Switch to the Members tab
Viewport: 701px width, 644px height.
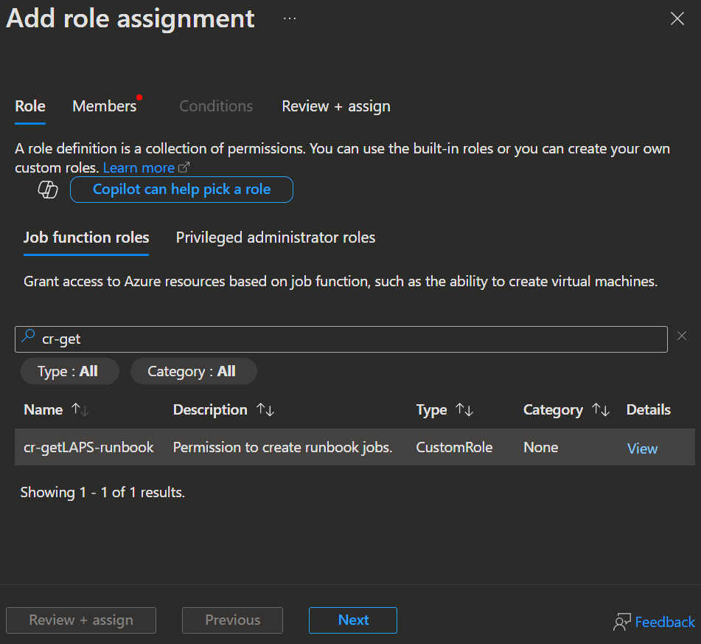click(105, 106)
